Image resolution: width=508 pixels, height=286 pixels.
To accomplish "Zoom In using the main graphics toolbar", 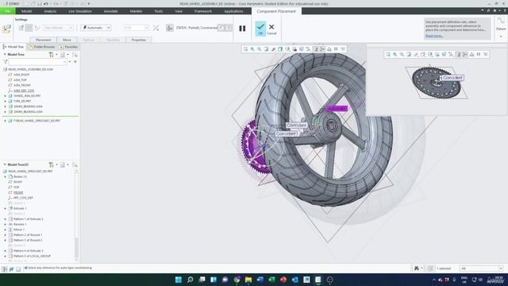I will [x=252, y=49].
